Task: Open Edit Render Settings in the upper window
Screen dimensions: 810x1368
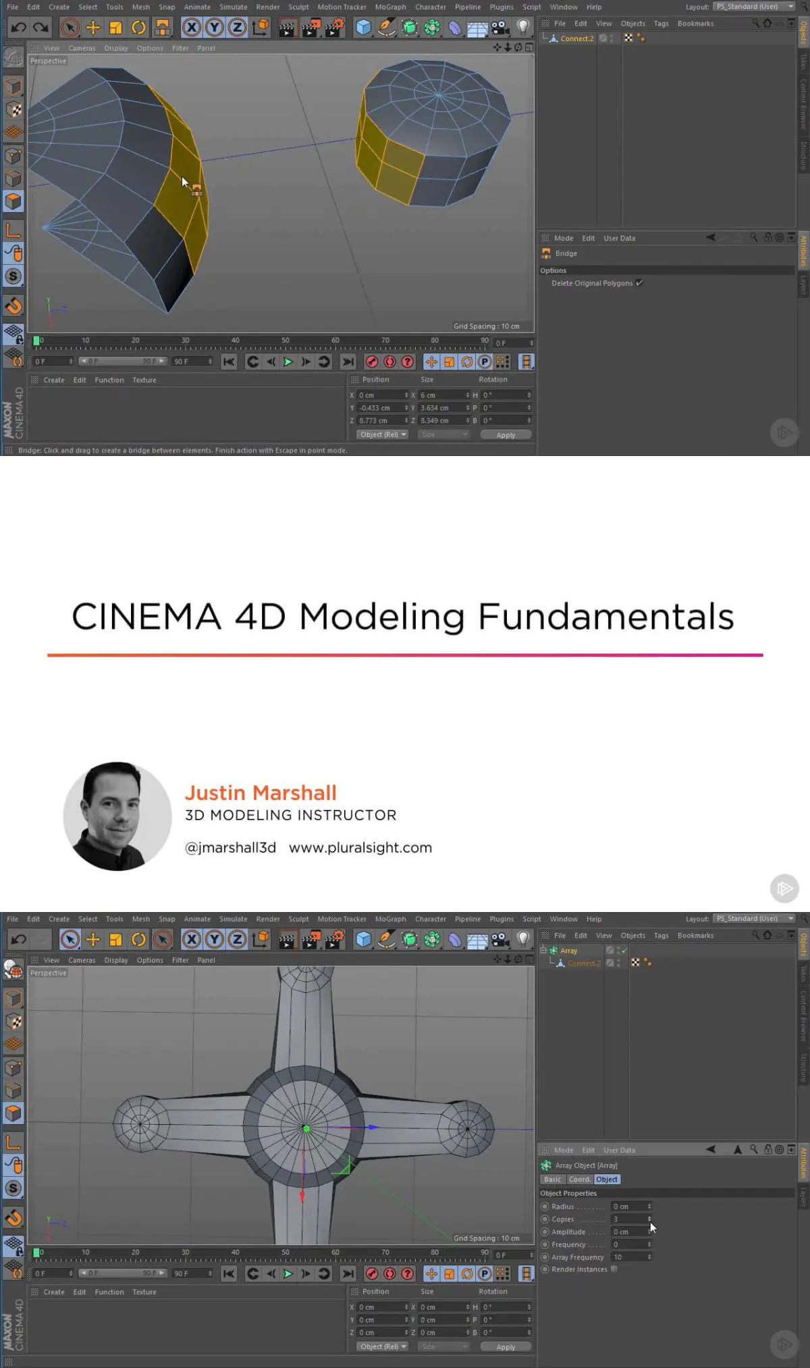Action: 335,27
